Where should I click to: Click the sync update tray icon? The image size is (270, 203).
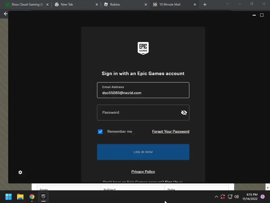coord(223,197)
